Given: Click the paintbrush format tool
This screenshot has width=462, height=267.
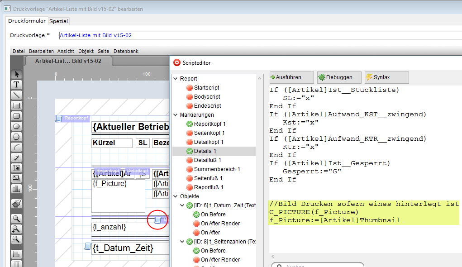Looking at the screenshot, I should [x=17, y=204].
